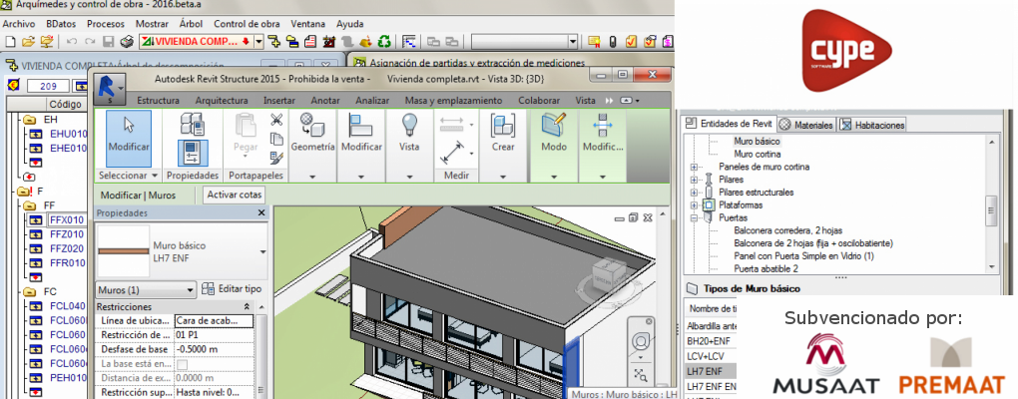Image resolution: width=1018 pixels, height=399 pixels.
Task: Click the redo arrow in Arquímedes toolbar
Action: click(90, 42)
